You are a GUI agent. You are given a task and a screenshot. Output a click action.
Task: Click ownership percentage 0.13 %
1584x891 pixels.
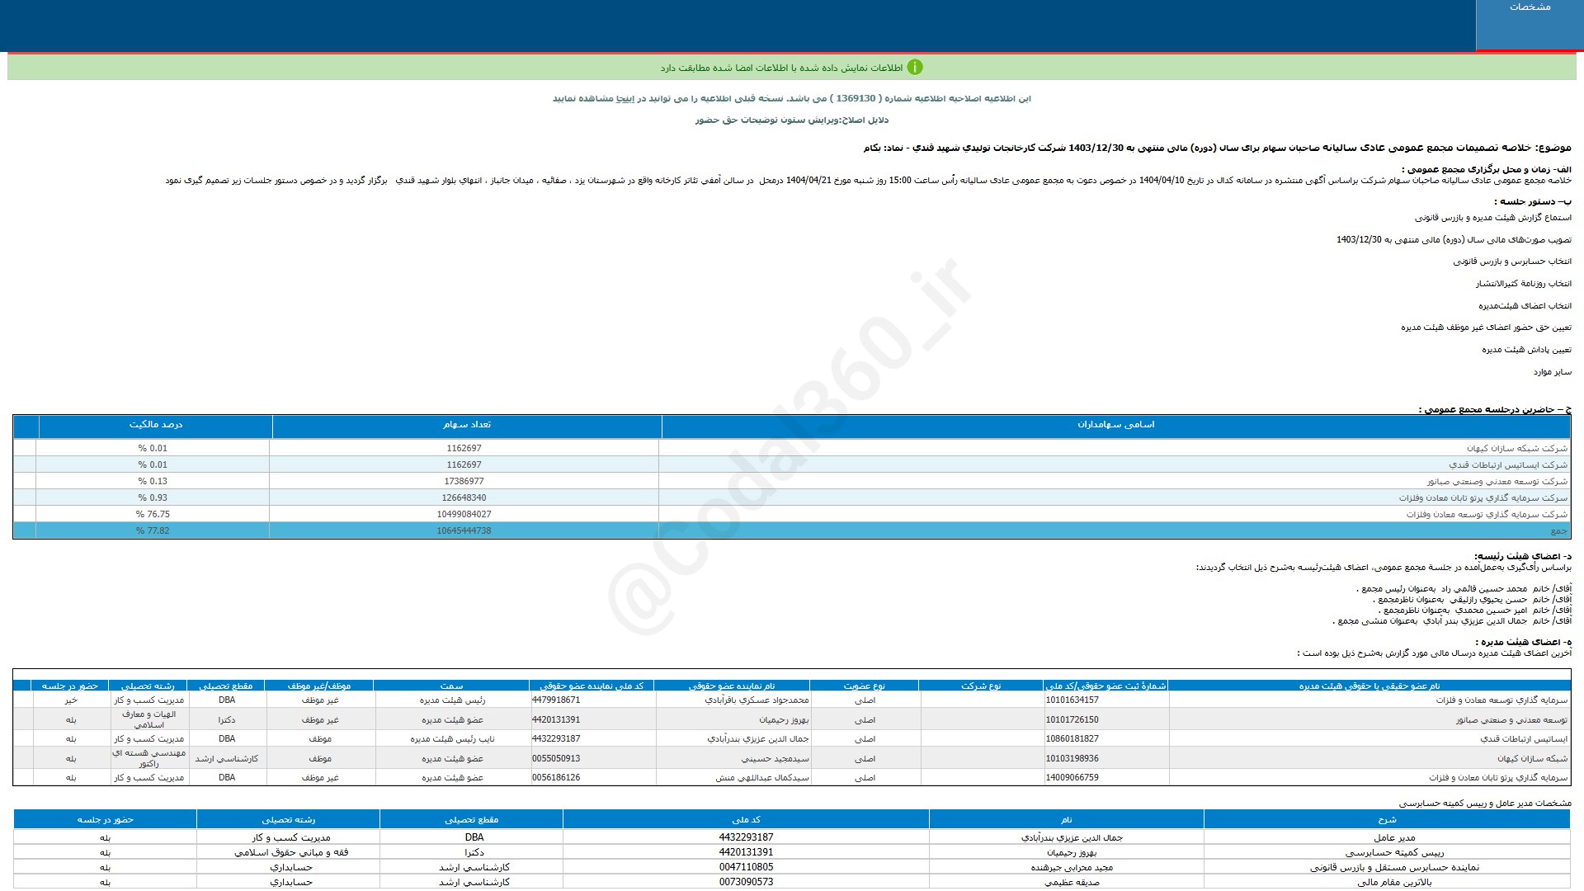tap(153, 481)
